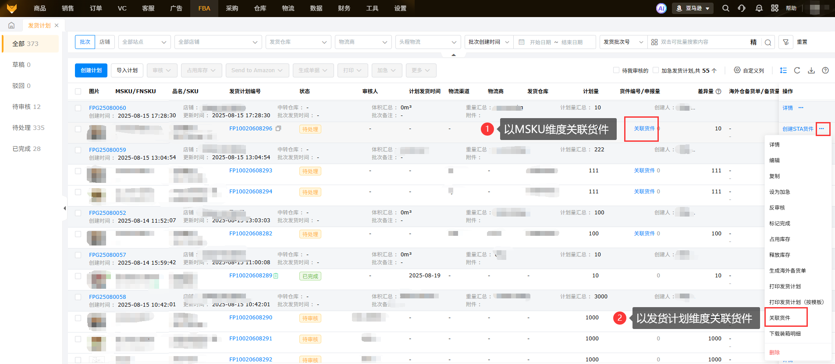835x364 pixels.
Task: Check the 待我审核的 checkbox
Action: (x=616, y=70)
